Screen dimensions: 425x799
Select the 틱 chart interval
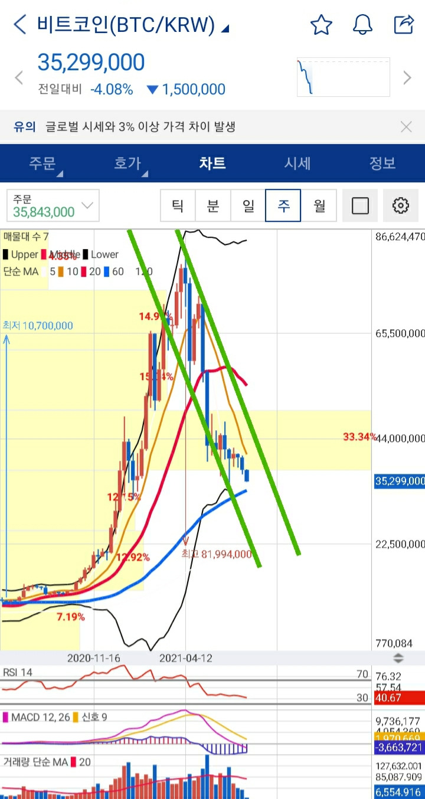pos(178,205)
